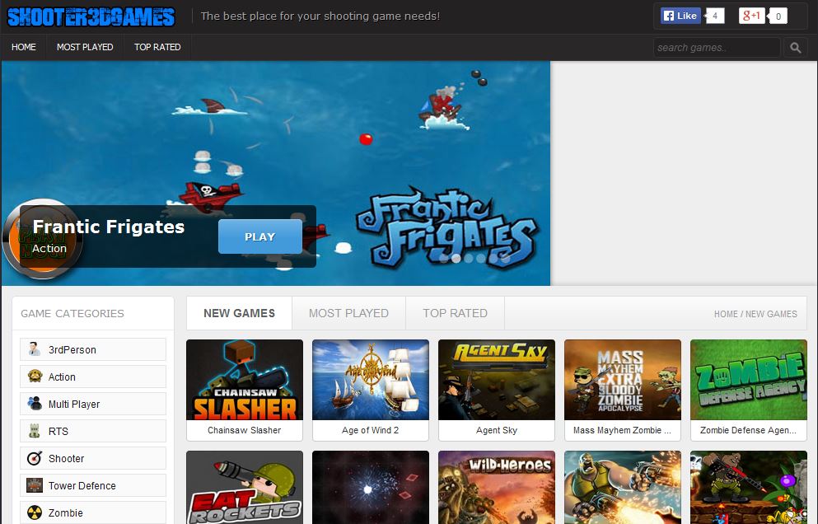Open the RTS category icon

(x=35, y=431)
